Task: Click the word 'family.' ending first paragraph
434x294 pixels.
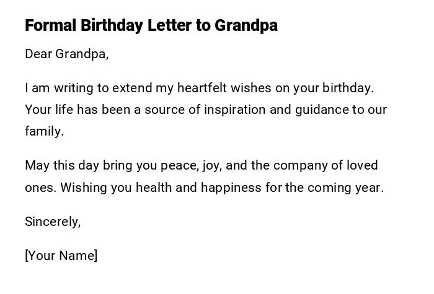Action: (x=44, y=131)
